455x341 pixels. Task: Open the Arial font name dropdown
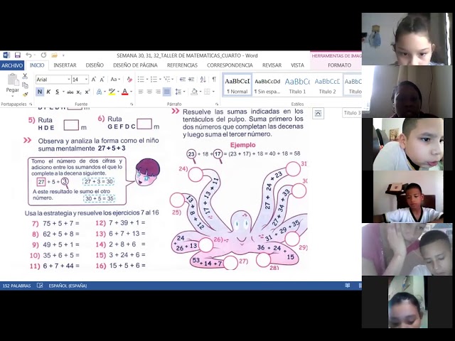(x=69, y=80)
